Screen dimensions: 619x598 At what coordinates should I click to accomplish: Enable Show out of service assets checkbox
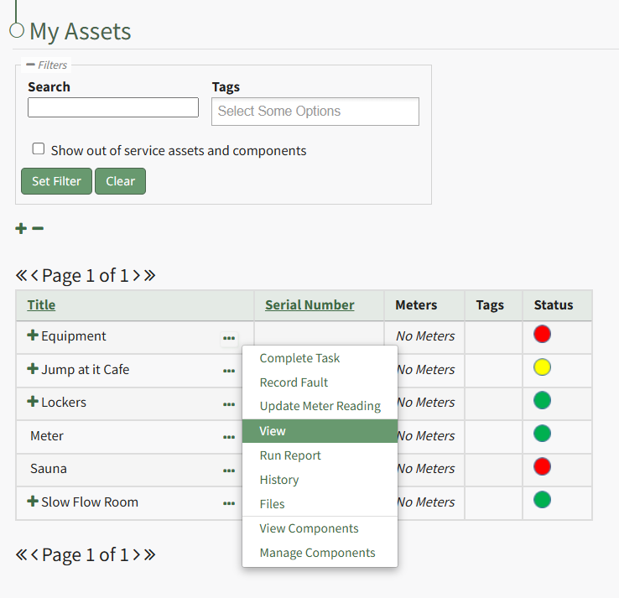click(x=39, y=149)
